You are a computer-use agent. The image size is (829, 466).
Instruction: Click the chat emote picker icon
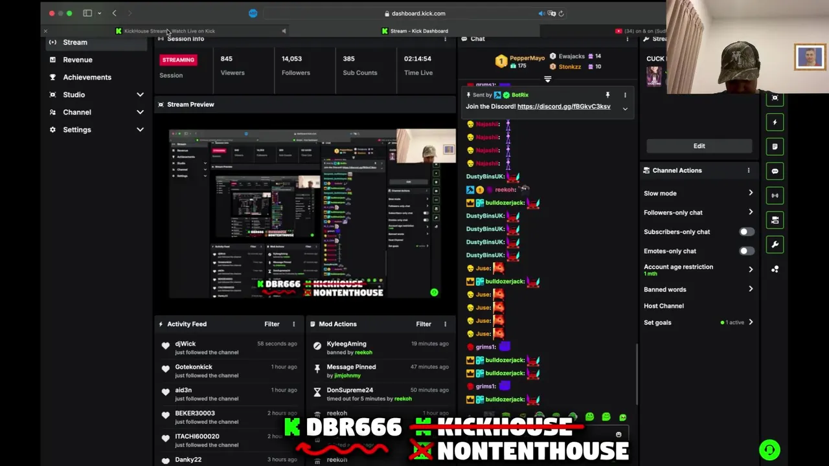click(x=619, y=435)
